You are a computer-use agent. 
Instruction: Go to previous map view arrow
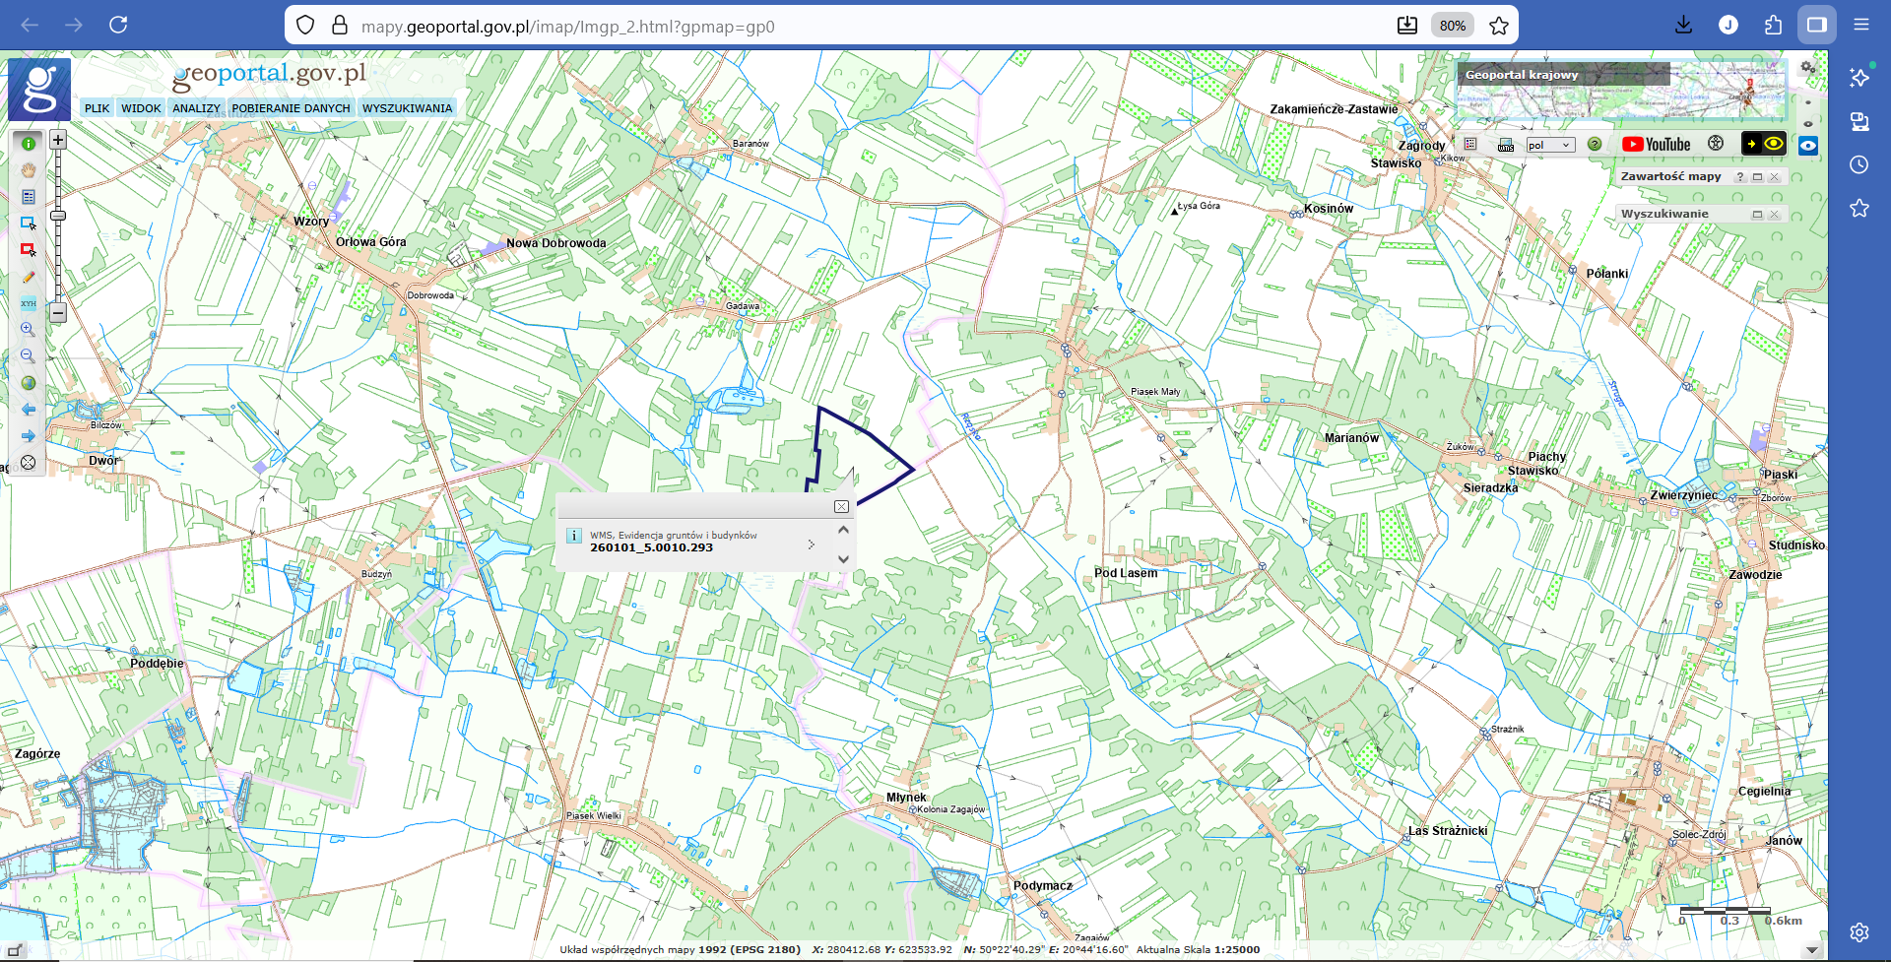click(29, 410)
